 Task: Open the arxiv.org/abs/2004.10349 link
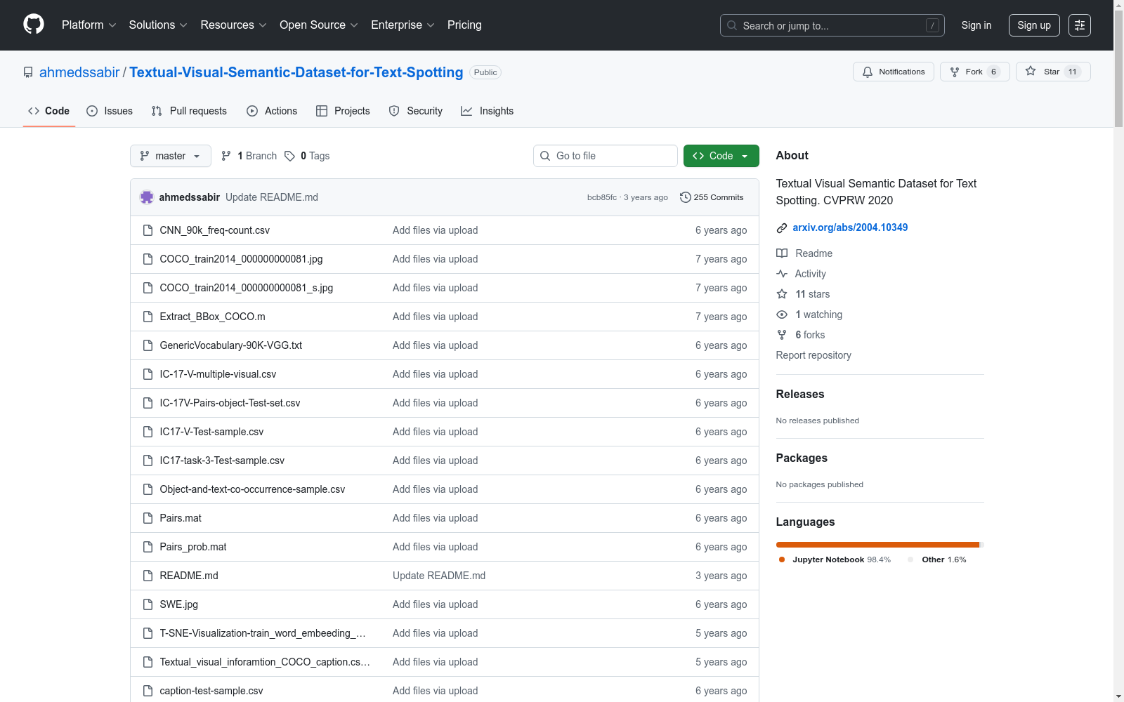point(850,227)
